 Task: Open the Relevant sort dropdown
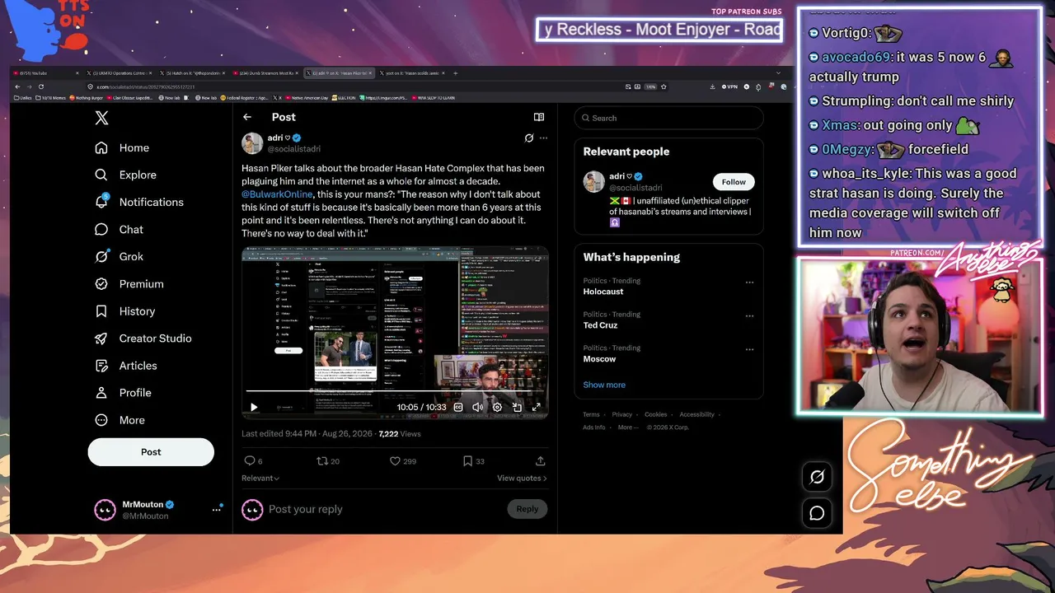260,479
